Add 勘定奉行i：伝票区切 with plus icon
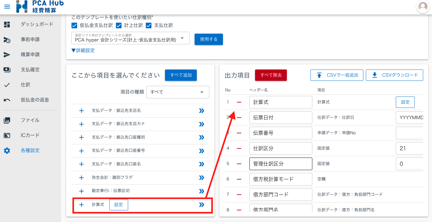432x222 pixels. pos(81,191)
